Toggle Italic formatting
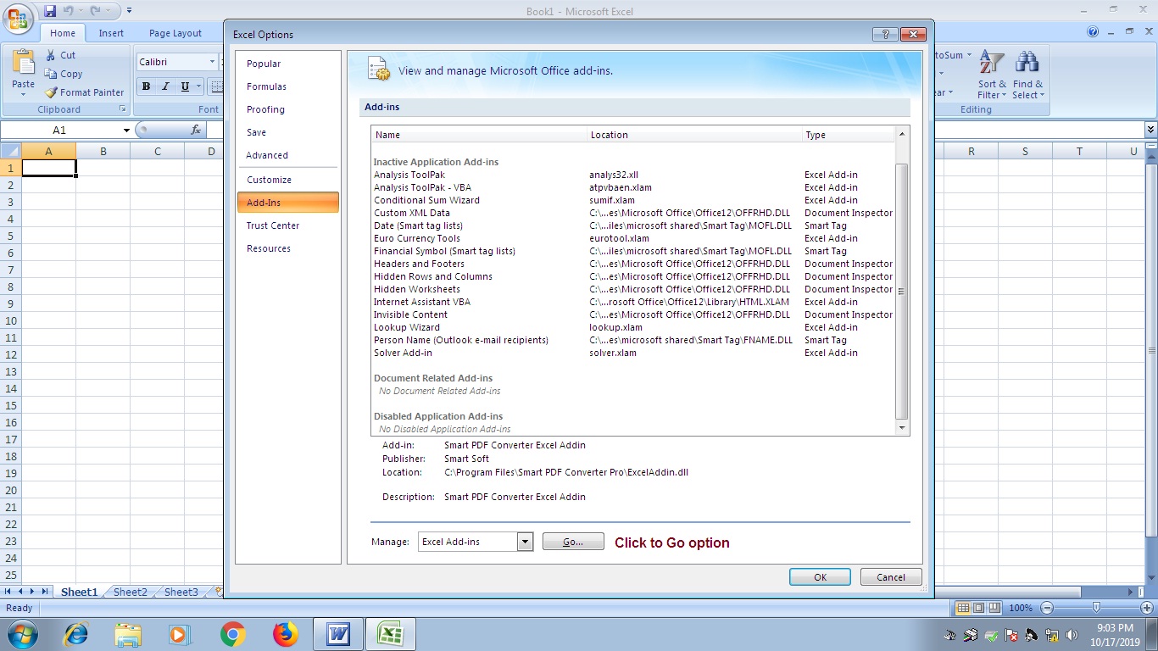The width and height of the screenshot is (1158, 651). [164, 86]
